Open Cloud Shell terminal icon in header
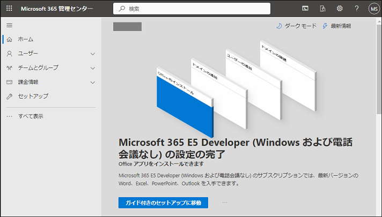Image resolution: width=382 pixels, height=217 pixels. pyautogui.click(x=305, y=9)
